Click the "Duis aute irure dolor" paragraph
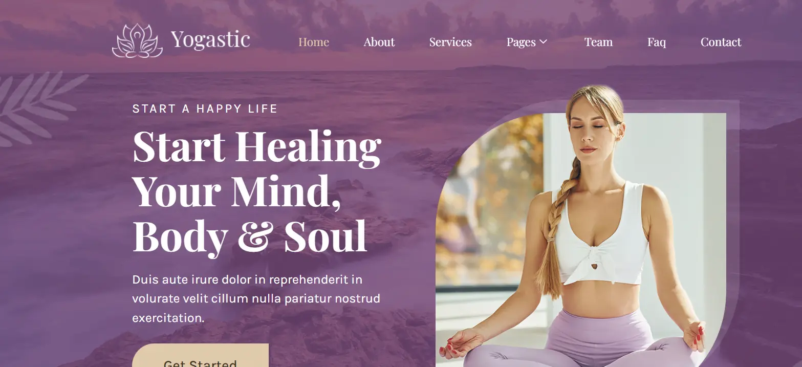802x367 pixels. click(256, 299)
